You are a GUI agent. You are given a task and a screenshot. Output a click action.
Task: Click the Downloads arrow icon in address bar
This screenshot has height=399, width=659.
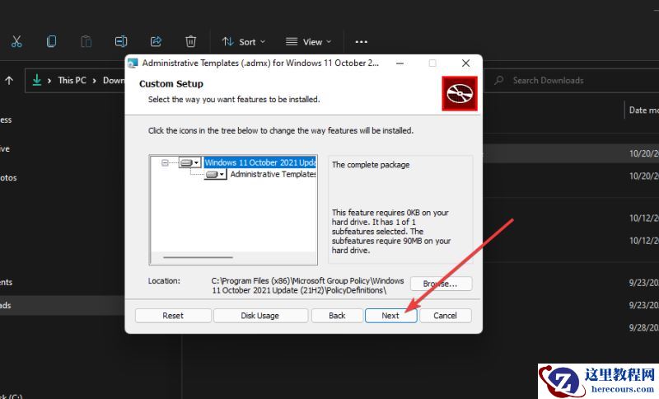[37, 80]
